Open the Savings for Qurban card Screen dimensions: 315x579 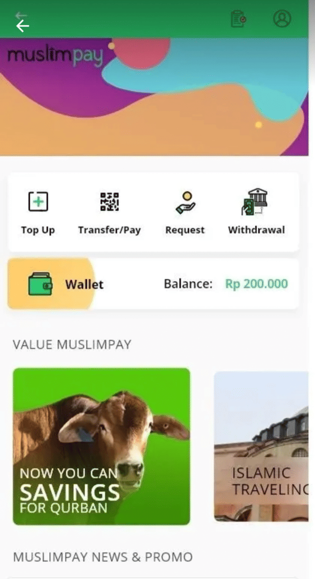[x=101, y=446]
